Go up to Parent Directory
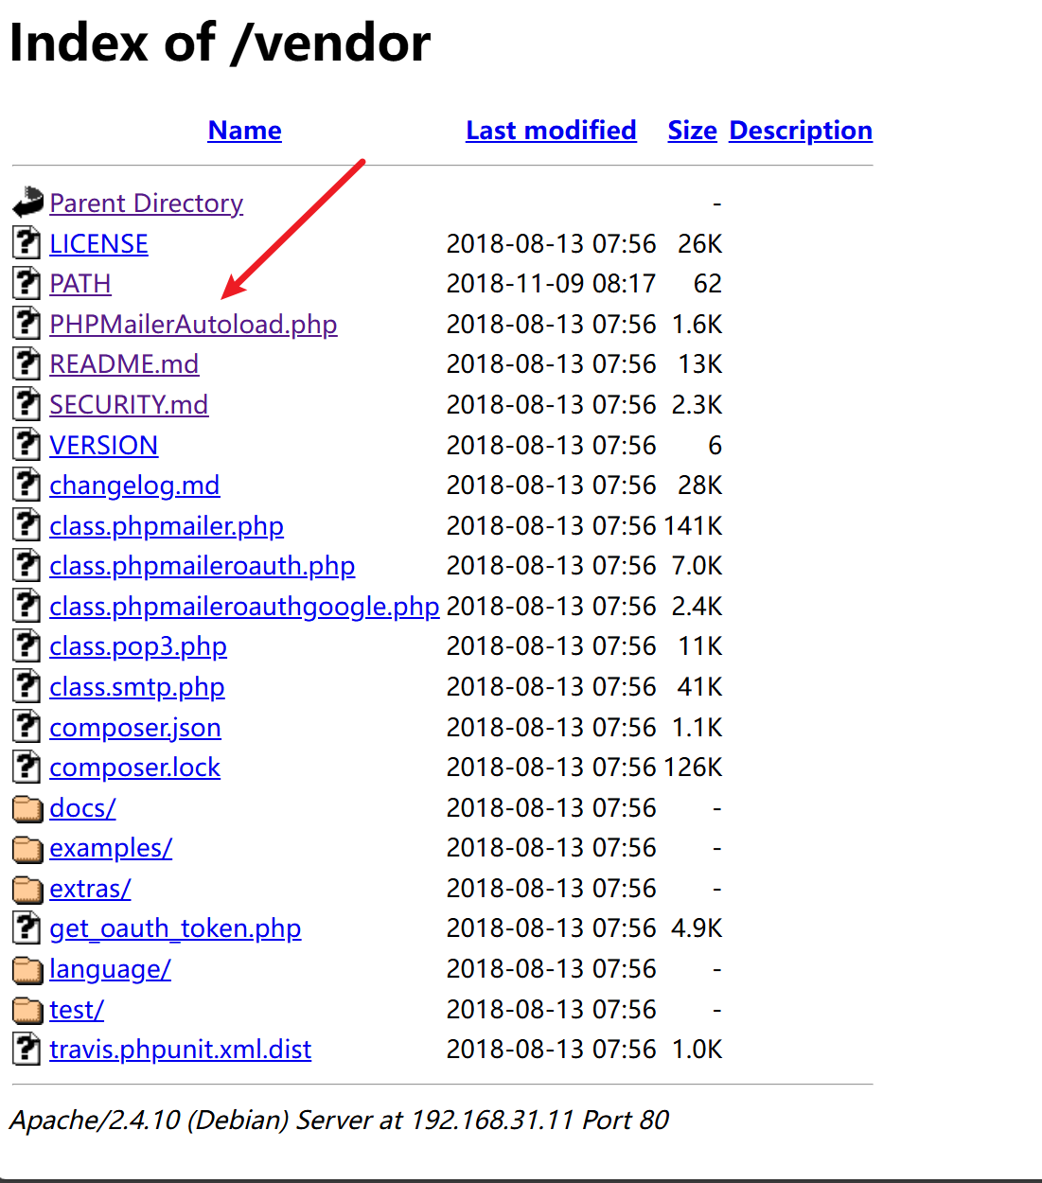This screenshot has height=1183, width=1042. 146,203
